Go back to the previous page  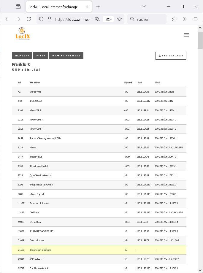[x=7, y=19]
